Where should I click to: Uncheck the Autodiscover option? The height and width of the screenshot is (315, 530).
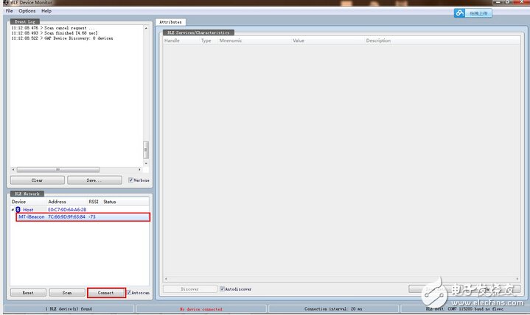tap(222, 289)
